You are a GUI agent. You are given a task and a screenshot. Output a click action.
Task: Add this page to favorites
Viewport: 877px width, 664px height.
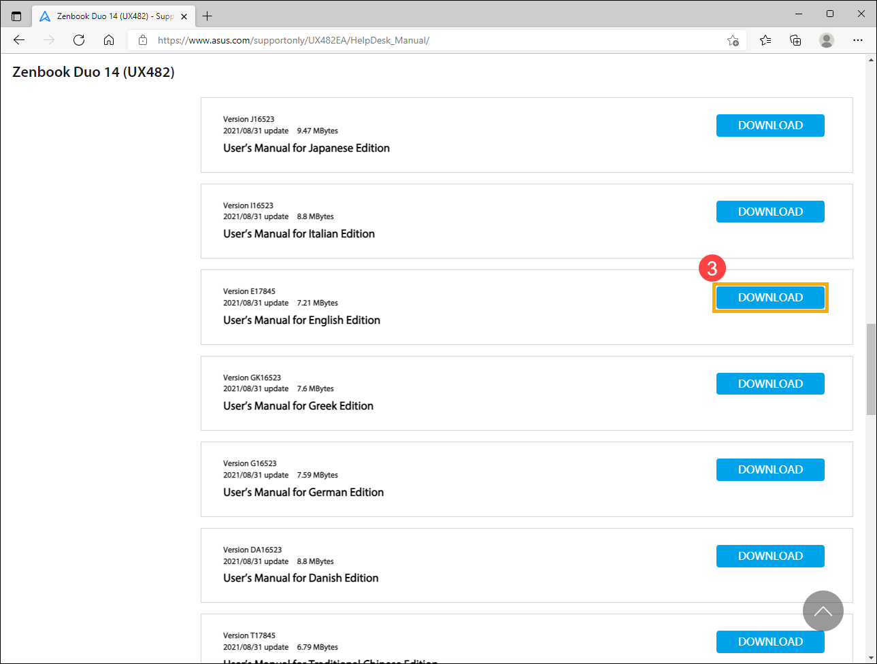[x=733, y=40]
